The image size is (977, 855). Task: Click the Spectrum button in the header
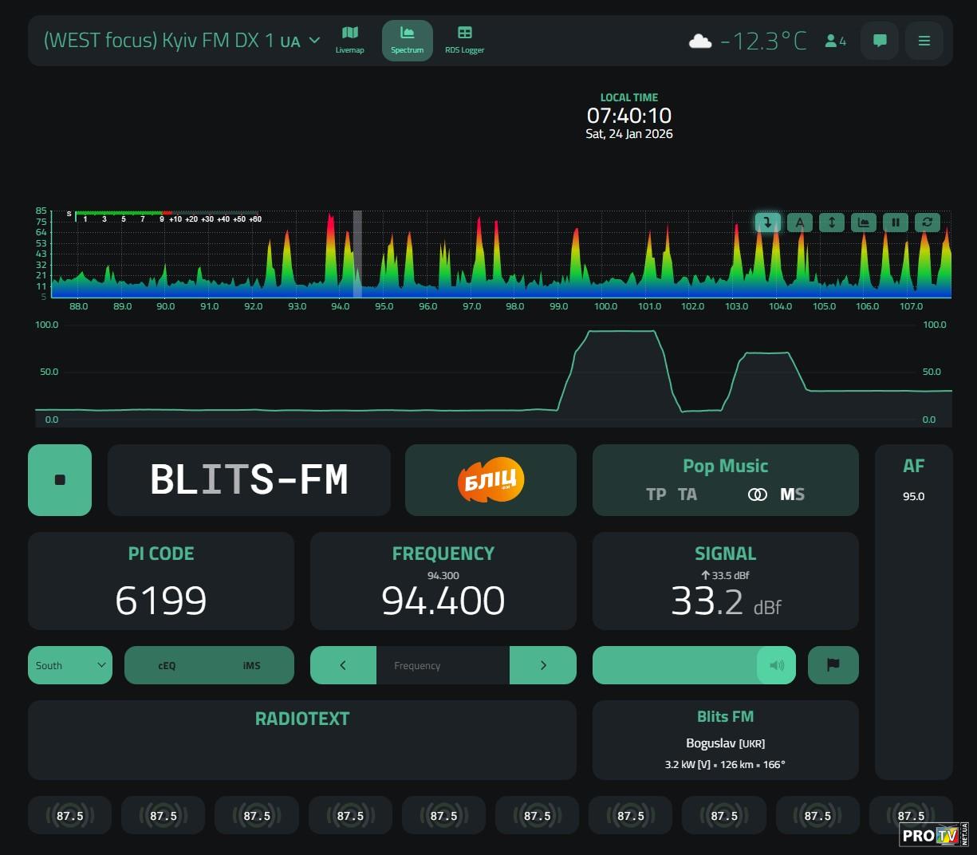click(x=407, y=40)
